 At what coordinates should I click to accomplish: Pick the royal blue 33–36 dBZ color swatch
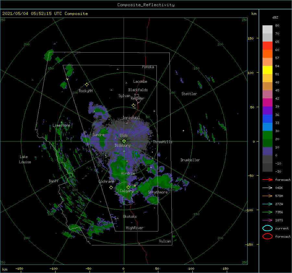pos(267,119)
